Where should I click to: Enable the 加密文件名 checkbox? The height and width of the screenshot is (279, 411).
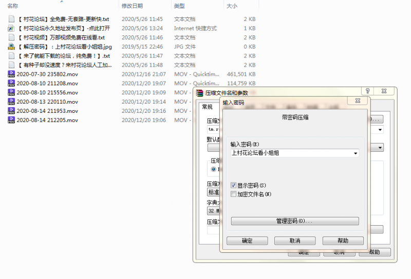(x=234, y=194)
